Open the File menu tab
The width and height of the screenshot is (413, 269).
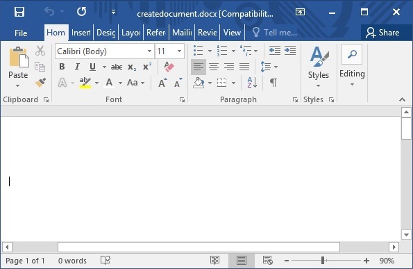point(21,33)
